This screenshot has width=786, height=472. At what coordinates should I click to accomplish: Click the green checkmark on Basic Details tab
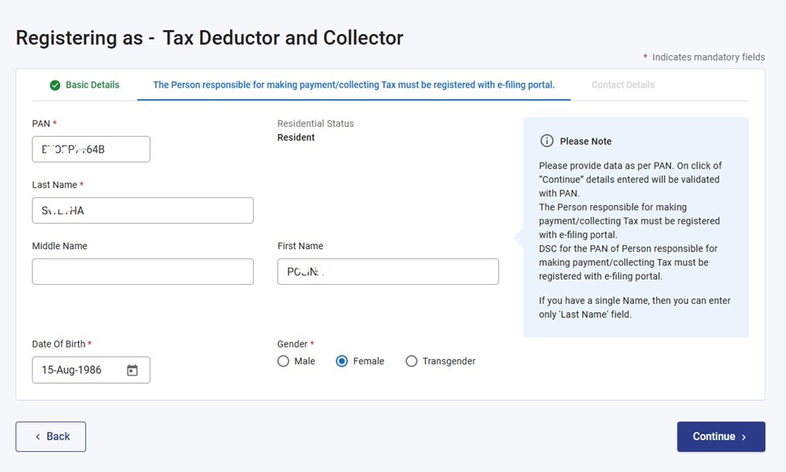(x=53, y=85)
